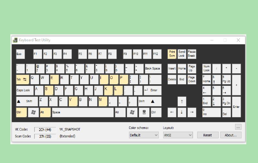Click the highlighted K key
The image size is (258, 163).
coord(108,90)
